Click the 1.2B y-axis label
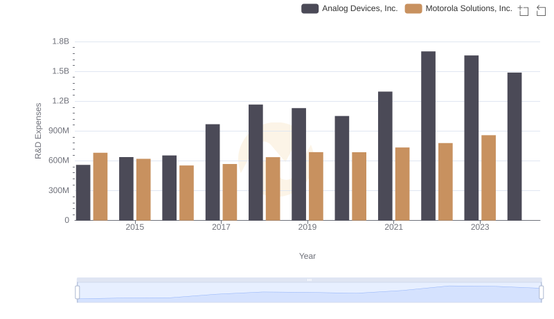 (61, 101)
